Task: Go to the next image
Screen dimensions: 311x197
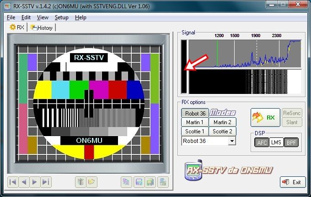Action: (35, 182)
